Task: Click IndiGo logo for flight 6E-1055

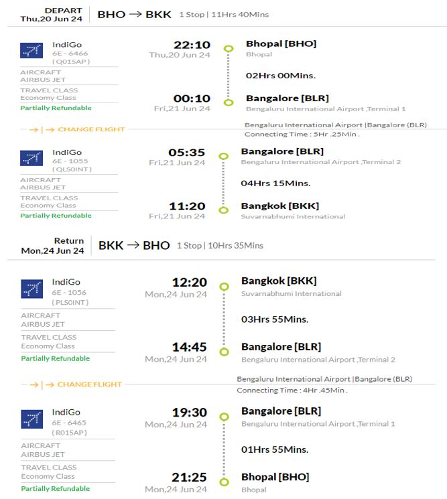Action: (31, 158)
